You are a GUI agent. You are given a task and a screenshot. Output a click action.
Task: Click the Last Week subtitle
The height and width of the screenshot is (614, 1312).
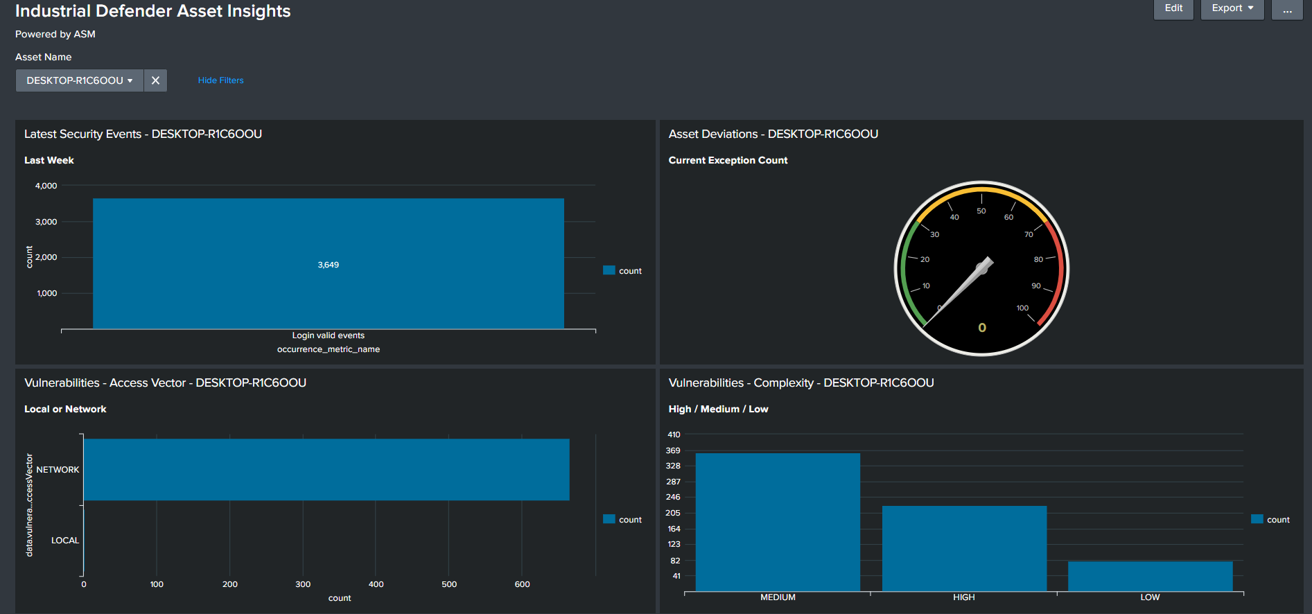coord(49,160)
